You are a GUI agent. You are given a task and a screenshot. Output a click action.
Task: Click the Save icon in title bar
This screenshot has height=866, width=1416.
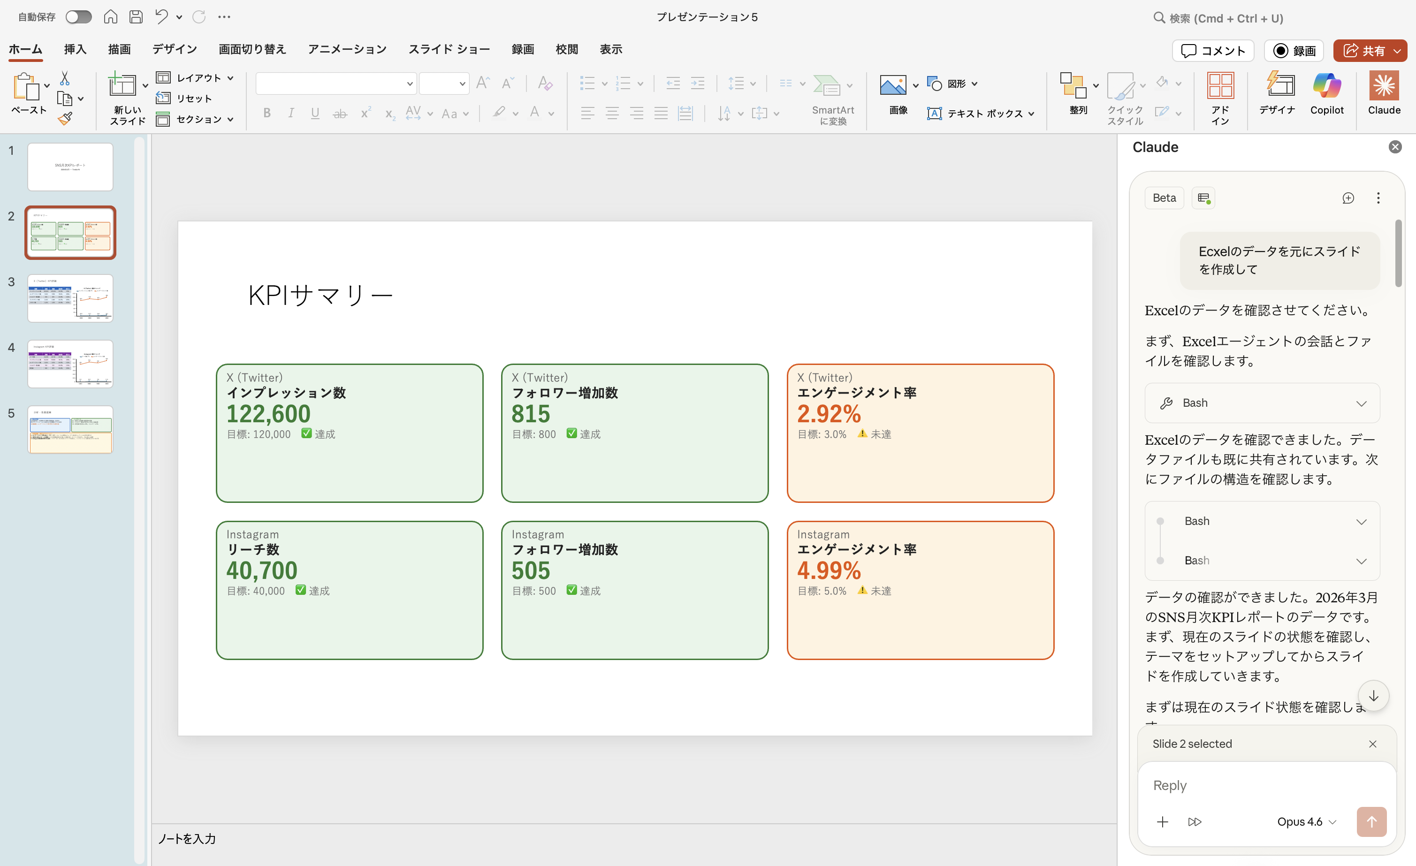coord(136,17)
